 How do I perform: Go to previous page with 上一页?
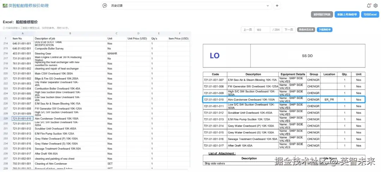point(248,30)
